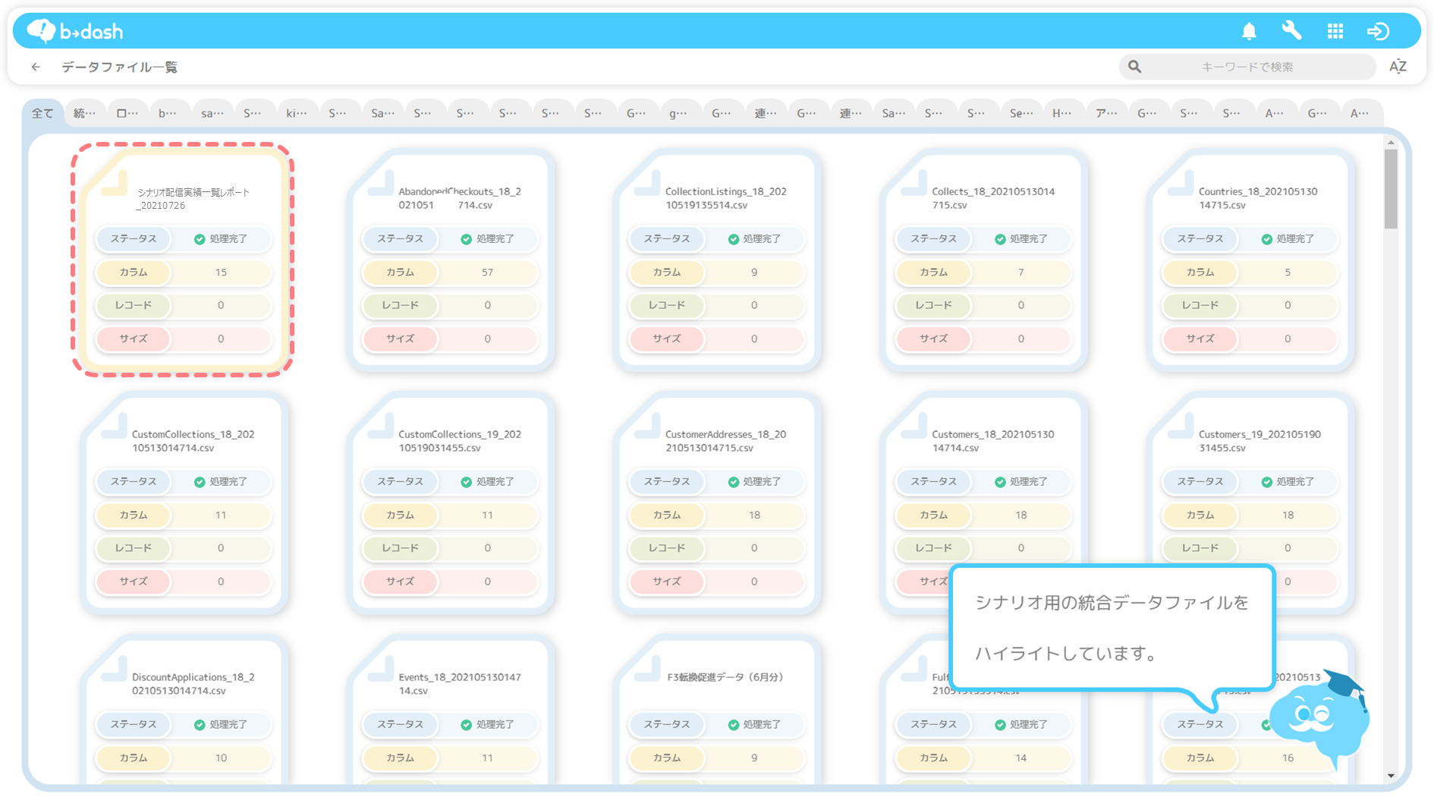Open file DiscountApplications_18 csv name
This screenshot has width=1434, height=807.
click(193, 684)
